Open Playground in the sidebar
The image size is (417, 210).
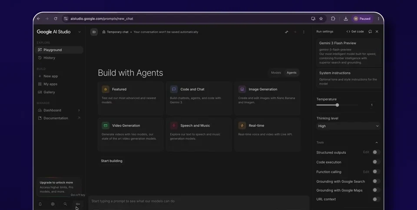[59, 49]
